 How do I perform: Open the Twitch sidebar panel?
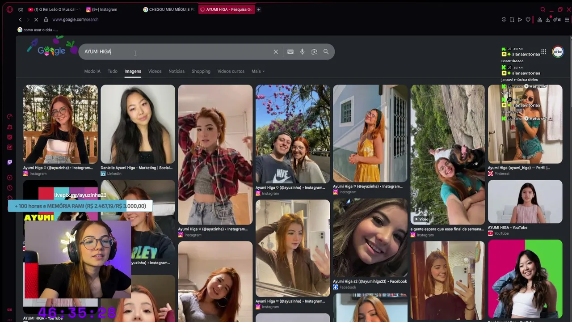tap(10, 162)
